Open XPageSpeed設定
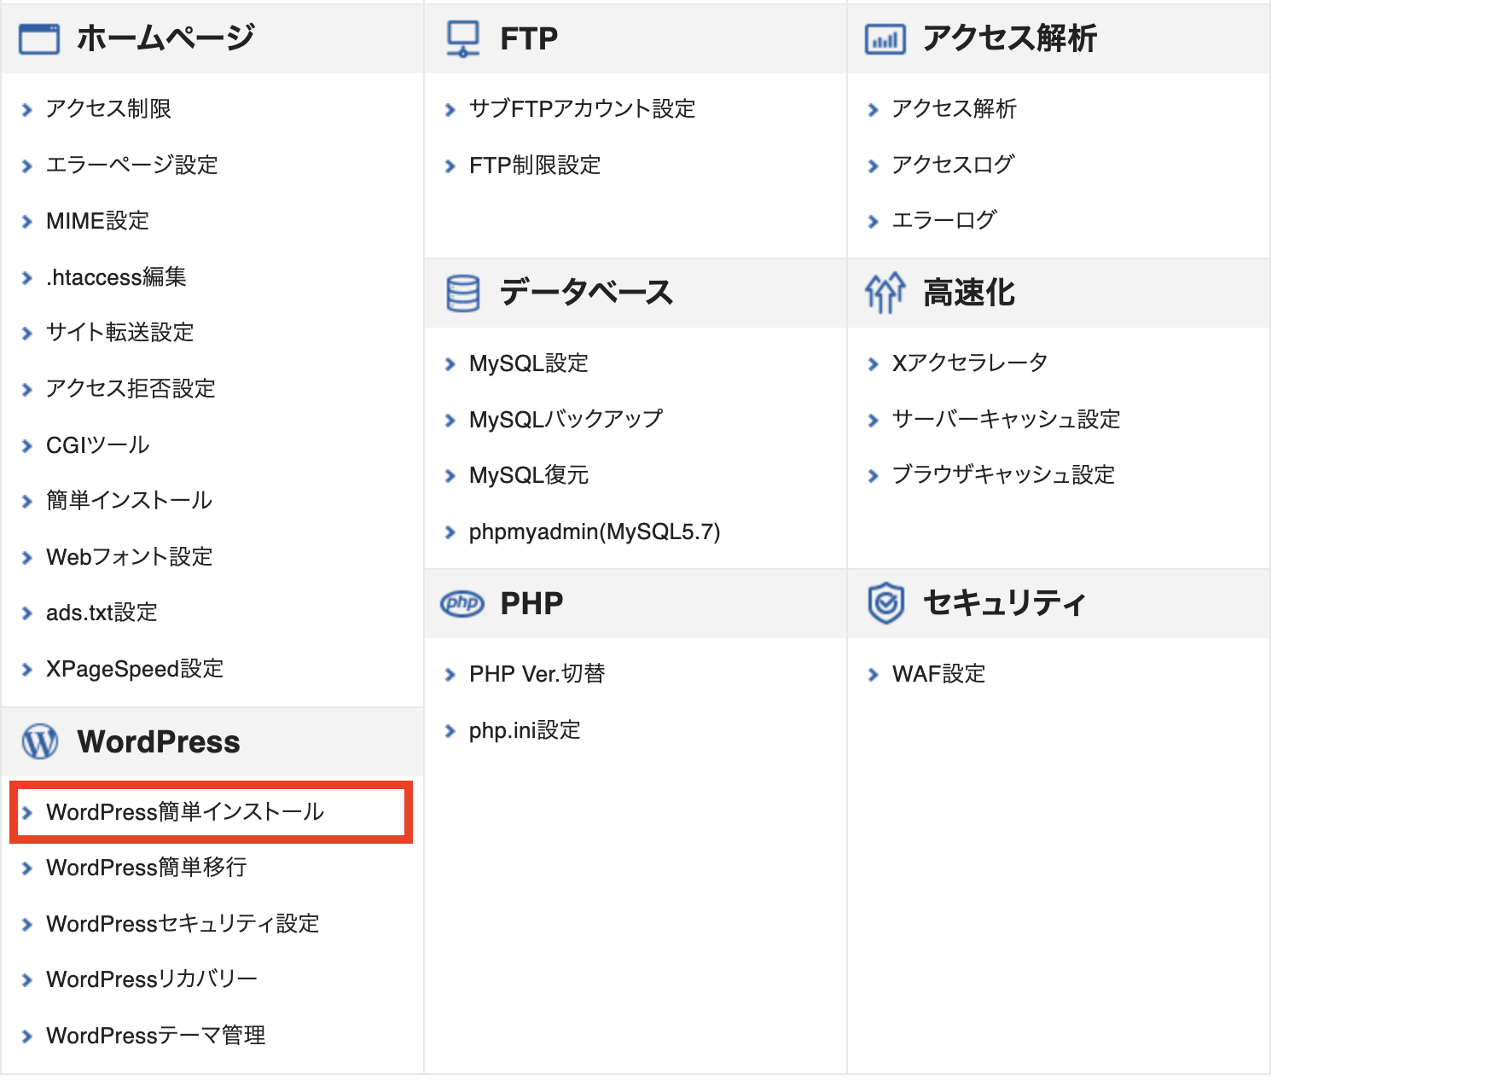The width and height of the screenshot is (1498, 1092). tap(135, 669)
